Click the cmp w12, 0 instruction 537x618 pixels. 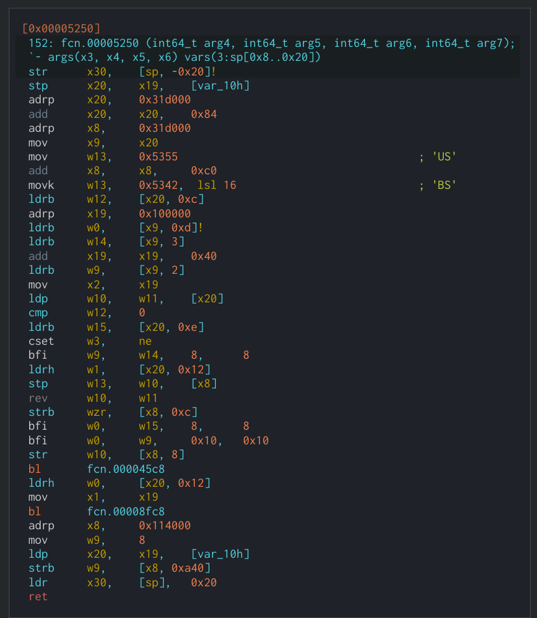pos(87,313)
